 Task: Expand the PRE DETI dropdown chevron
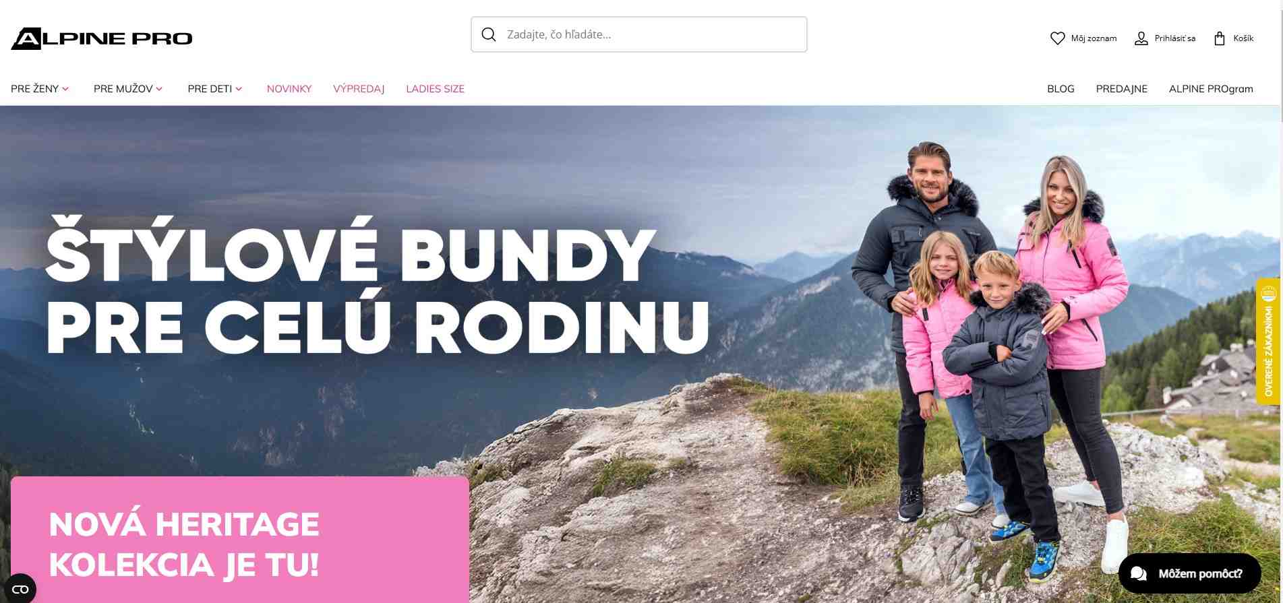[x=239, y=89]
